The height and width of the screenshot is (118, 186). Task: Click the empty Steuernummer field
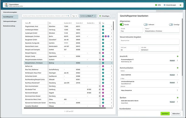150,42
